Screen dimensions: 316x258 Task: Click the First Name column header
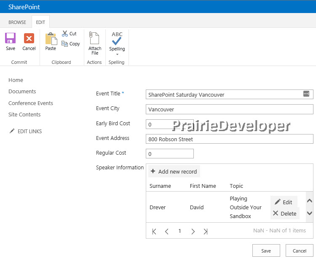click(203, 186)
